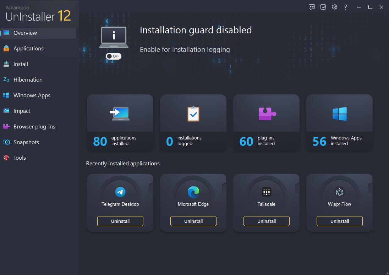
Task: Click the Telegram Desktop name label
Action: coord(120,204)
